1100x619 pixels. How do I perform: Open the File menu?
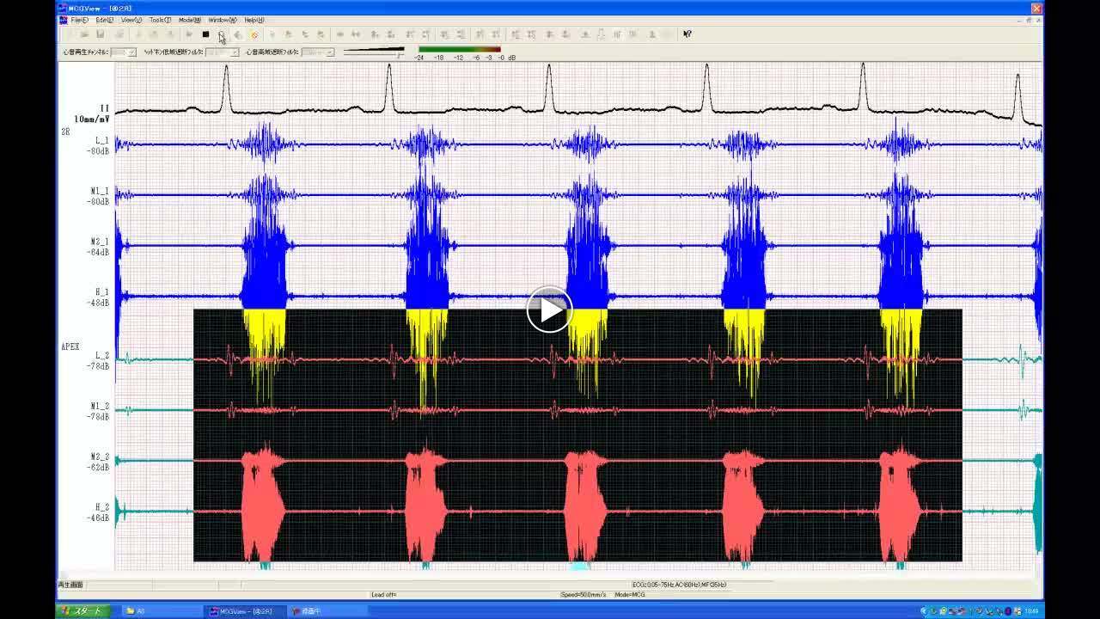(79, 20)
